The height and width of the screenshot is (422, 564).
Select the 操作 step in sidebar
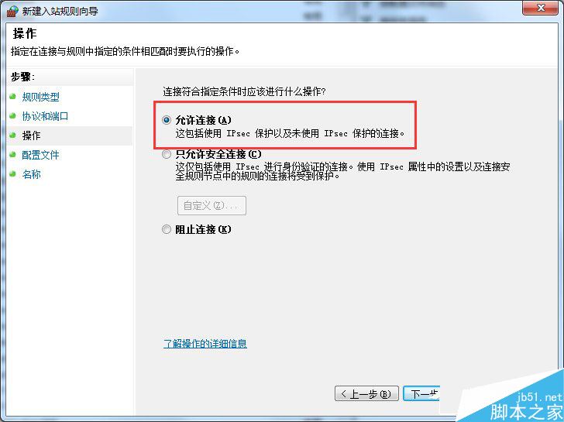[31, 136]
